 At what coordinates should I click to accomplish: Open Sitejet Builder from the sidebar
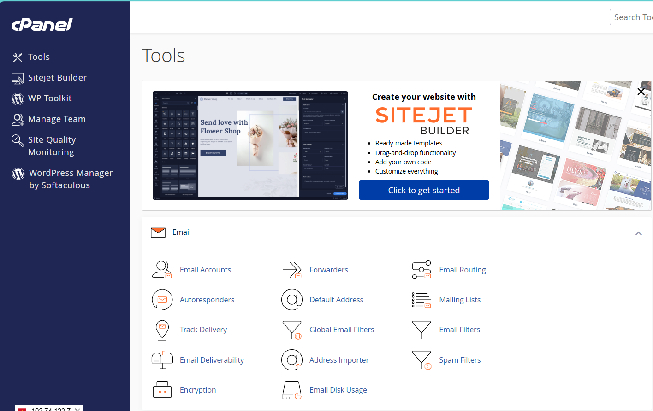point(57,78)
